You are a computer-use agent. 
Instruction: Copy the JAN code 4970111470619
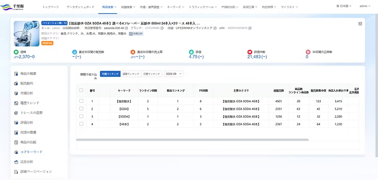pyautogui.click(x=250, y=28)
